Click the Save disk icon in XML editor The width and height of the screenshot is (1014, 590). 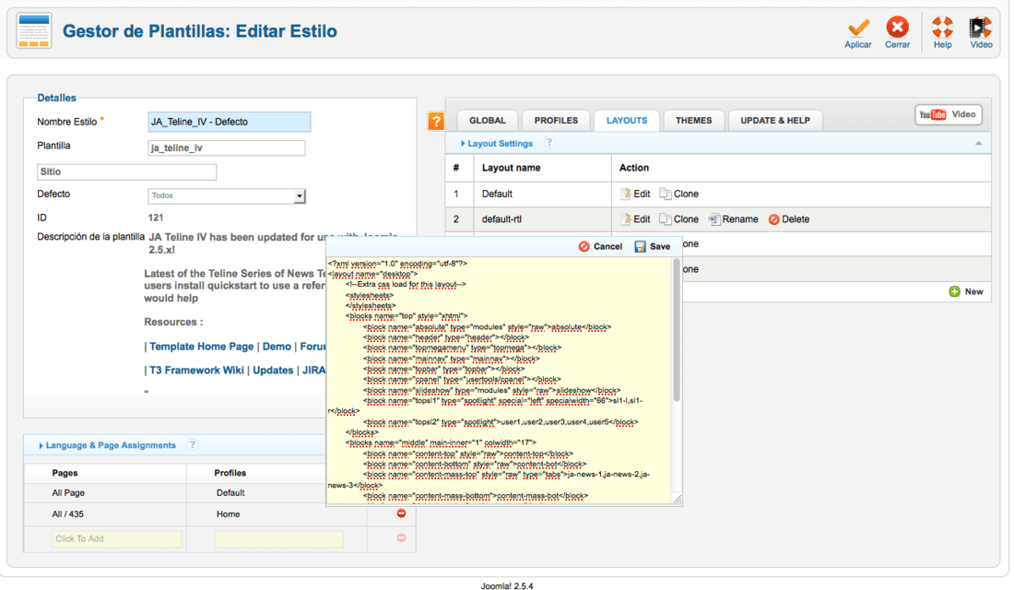coord(641,246)
